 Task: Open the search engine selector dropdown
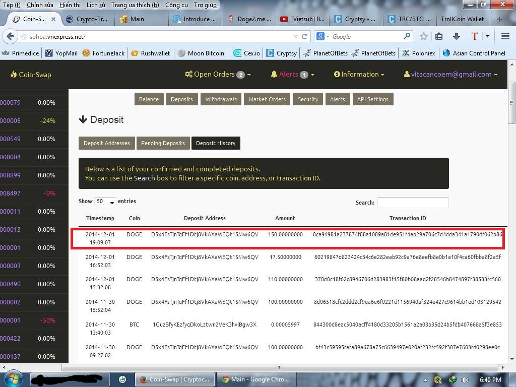tap(322, 36)
